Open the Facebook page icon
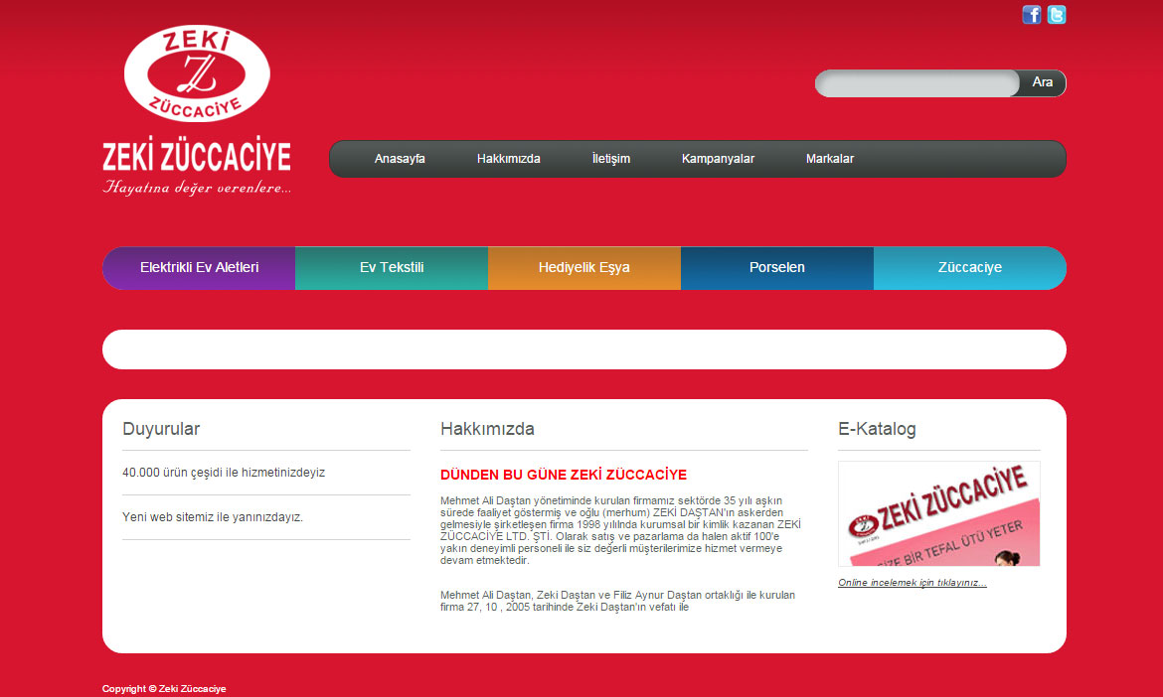 click(x=1032, y=15)
